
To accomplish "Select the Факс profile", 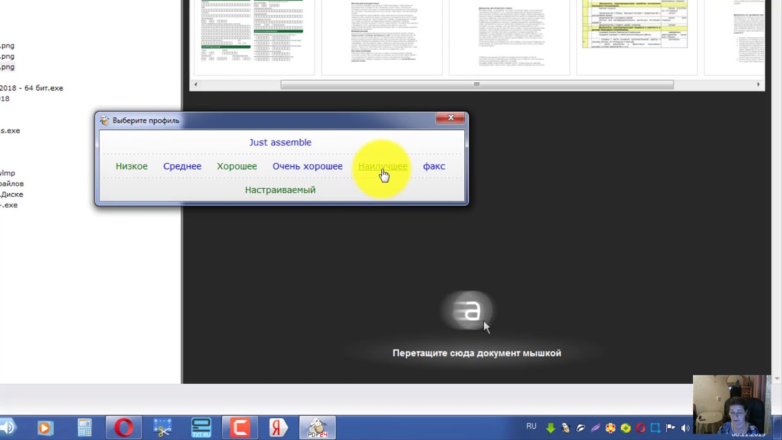I will click(434, 166).
